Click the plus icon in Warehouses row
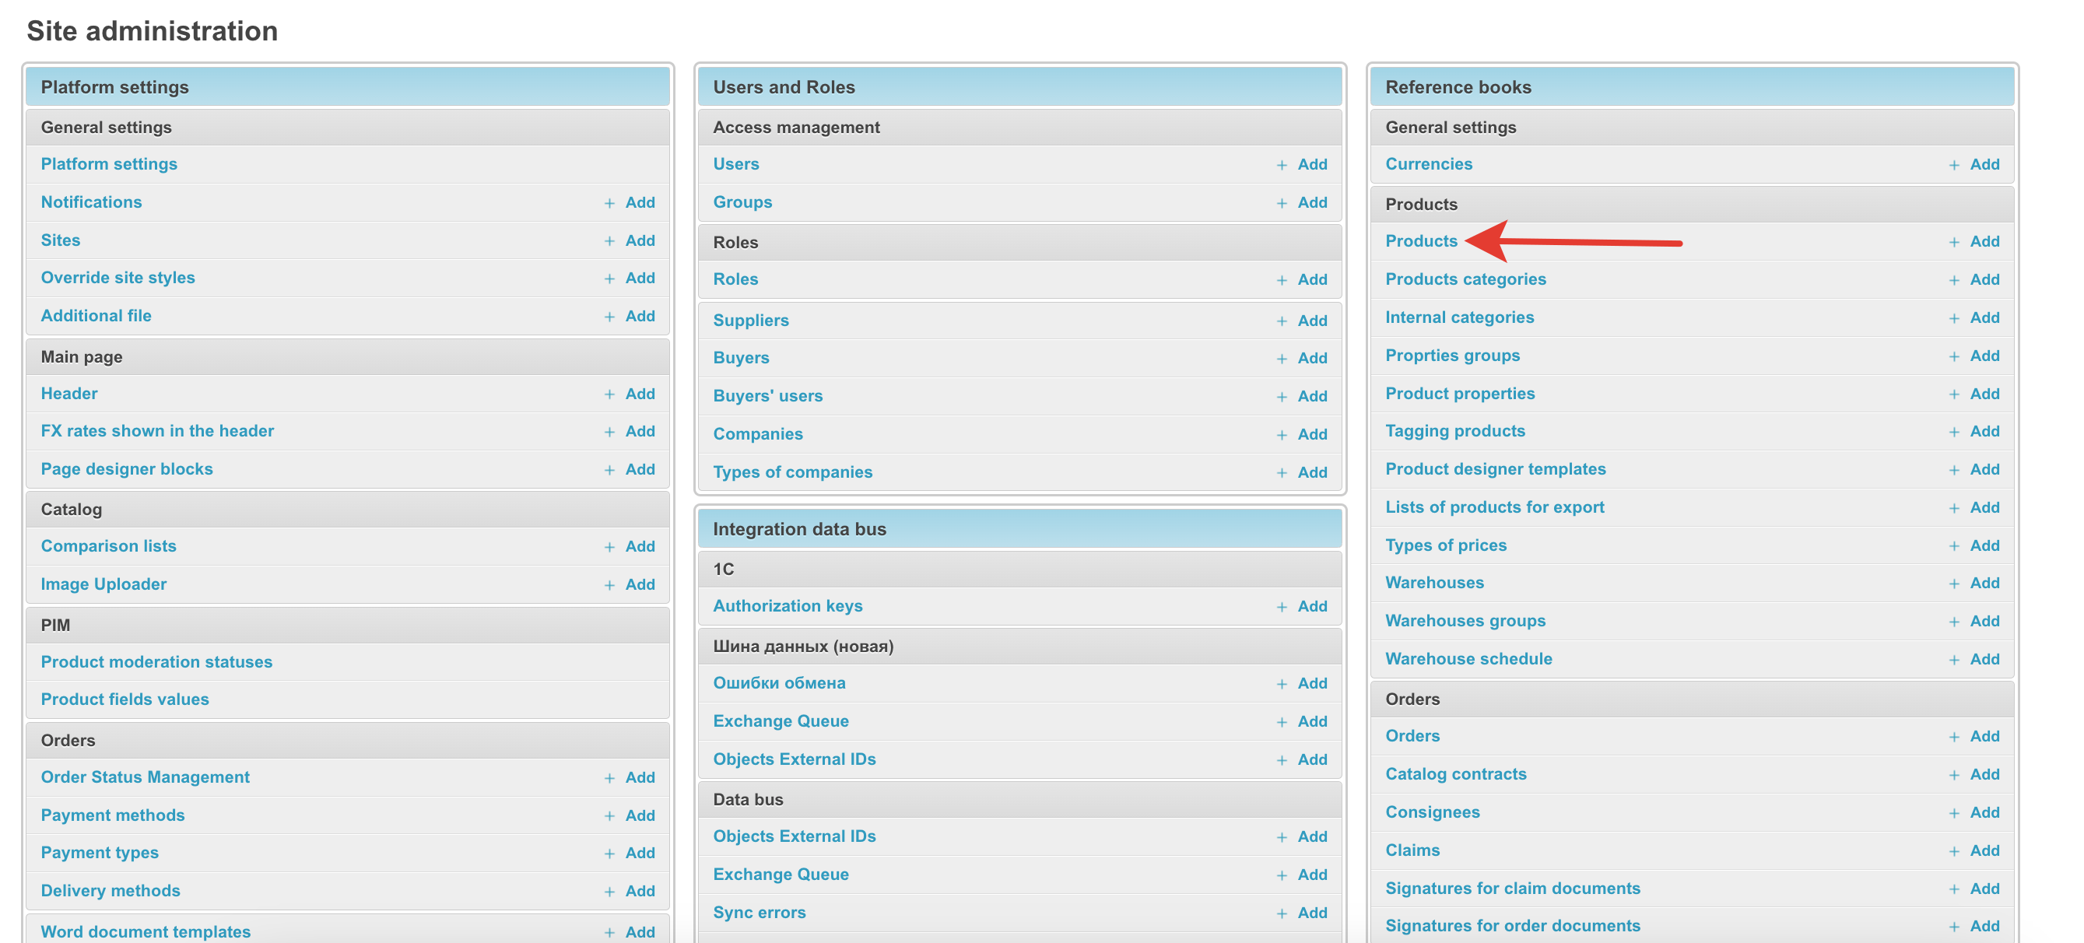2084x943 pixels. pyautogui.click(x=1954, y=584)
